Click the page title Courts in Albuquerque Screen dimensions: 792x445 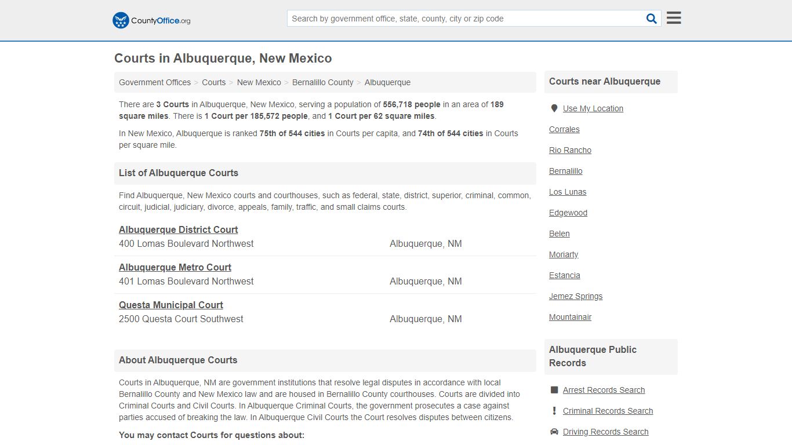[x=223, y=59]
